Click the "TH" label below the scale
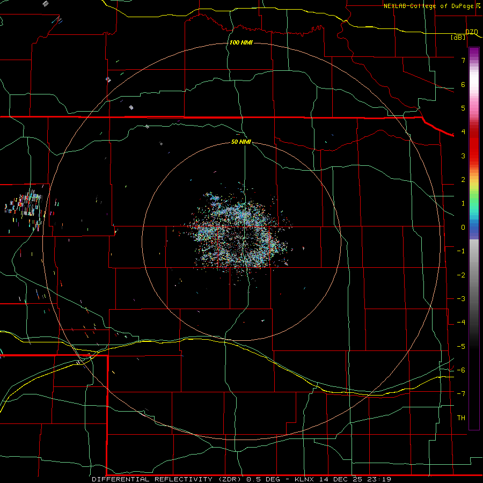The image size is (483, 483). [461, 418]
